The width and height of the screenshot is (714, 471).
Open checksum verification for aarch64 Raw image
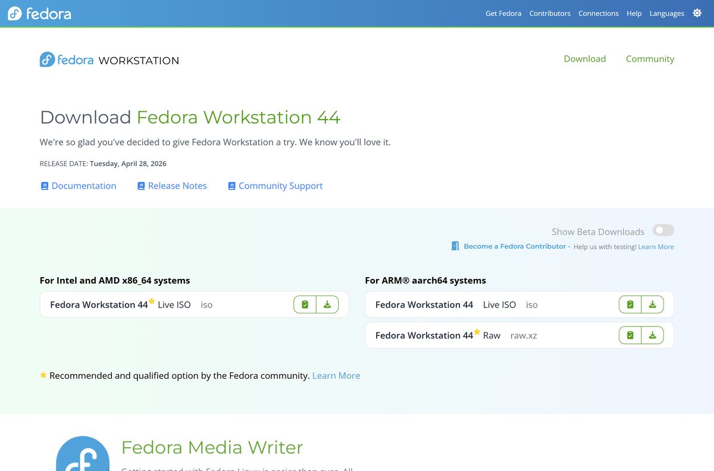pos(630,335)
